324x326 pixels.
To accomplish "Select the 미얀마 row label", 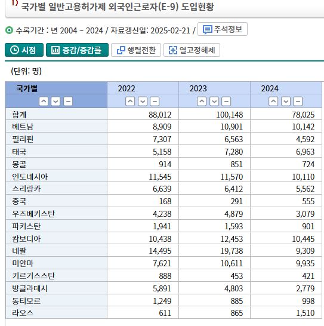I will (23, 263).
